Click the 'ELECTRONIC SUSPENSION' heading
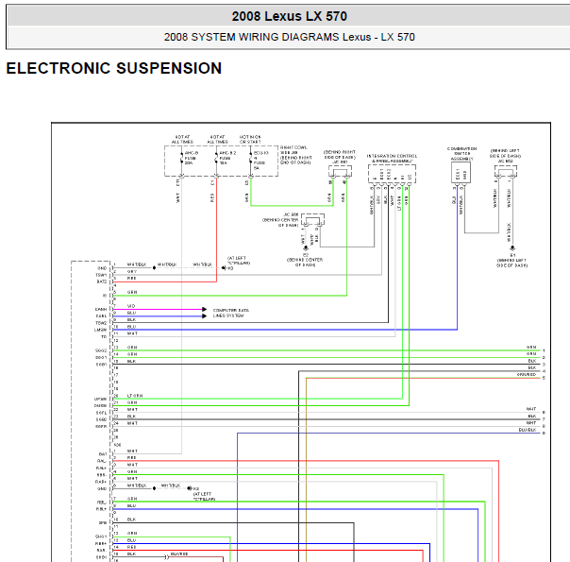Screen dimensions: 570x562 [114, 68]
